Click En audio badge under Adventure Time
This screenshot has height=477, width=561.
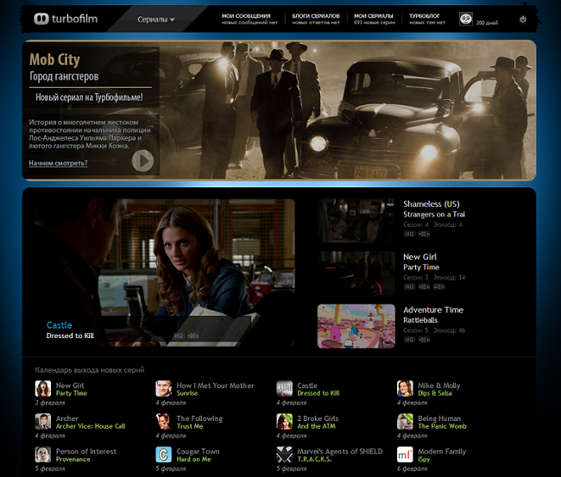424,340
